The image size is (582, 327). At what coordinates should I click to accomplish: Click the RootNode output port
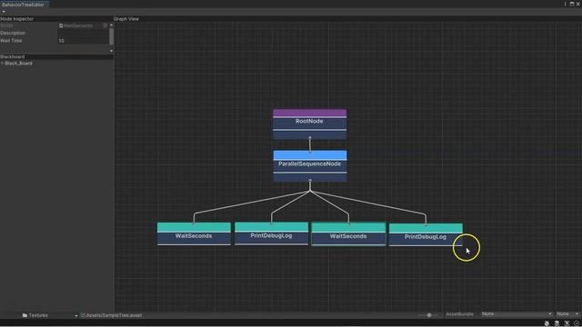pyautogui.click(x=310, y=137)
